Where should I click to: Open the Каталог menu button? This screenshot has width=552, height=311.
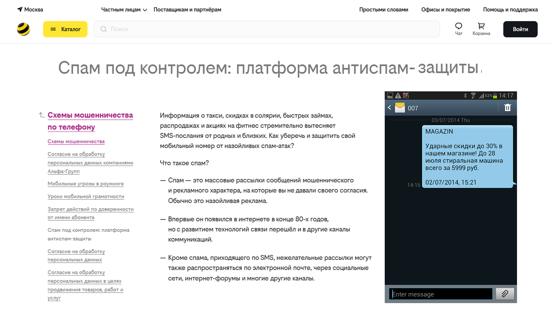point(65,29)
